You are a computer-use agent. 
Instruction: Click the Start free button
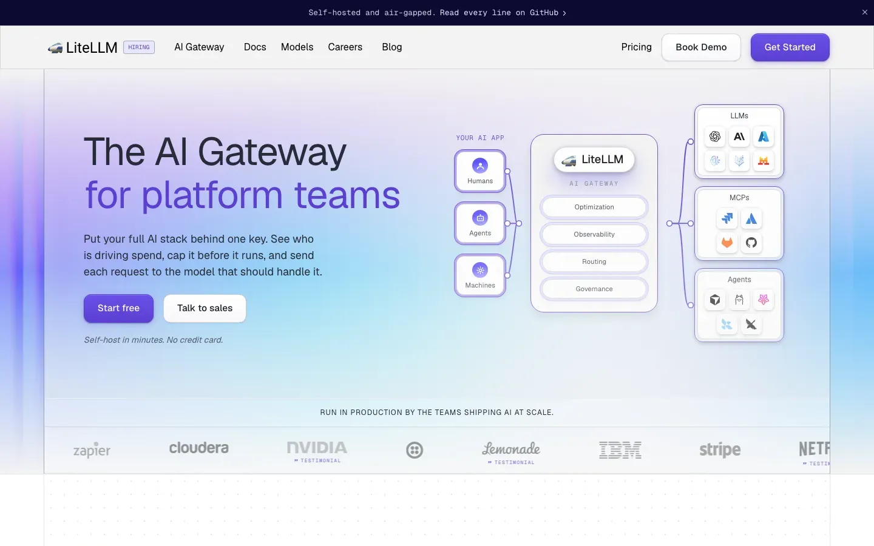[x=118, y=308]
